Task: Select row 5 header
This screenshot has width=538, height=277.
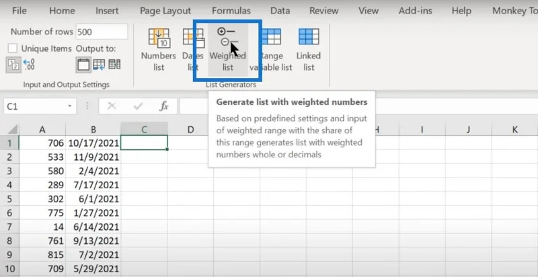Action: coord(9,199)
